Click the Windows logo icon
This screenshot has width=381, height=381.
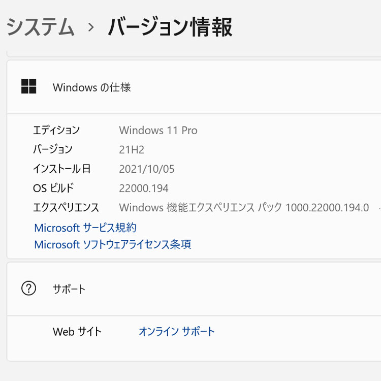click(x=28, y=86)
